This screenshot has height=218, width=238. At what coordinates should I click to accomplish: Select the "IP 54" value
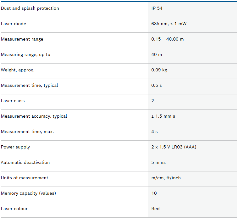(x=157, y=8)
